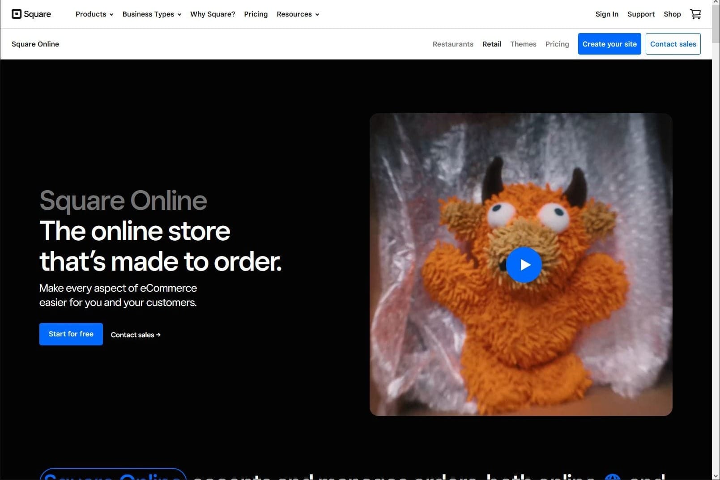
Task: Click the scrollbar down arrow
Action: pyautogui.click(x=716, y=476)
